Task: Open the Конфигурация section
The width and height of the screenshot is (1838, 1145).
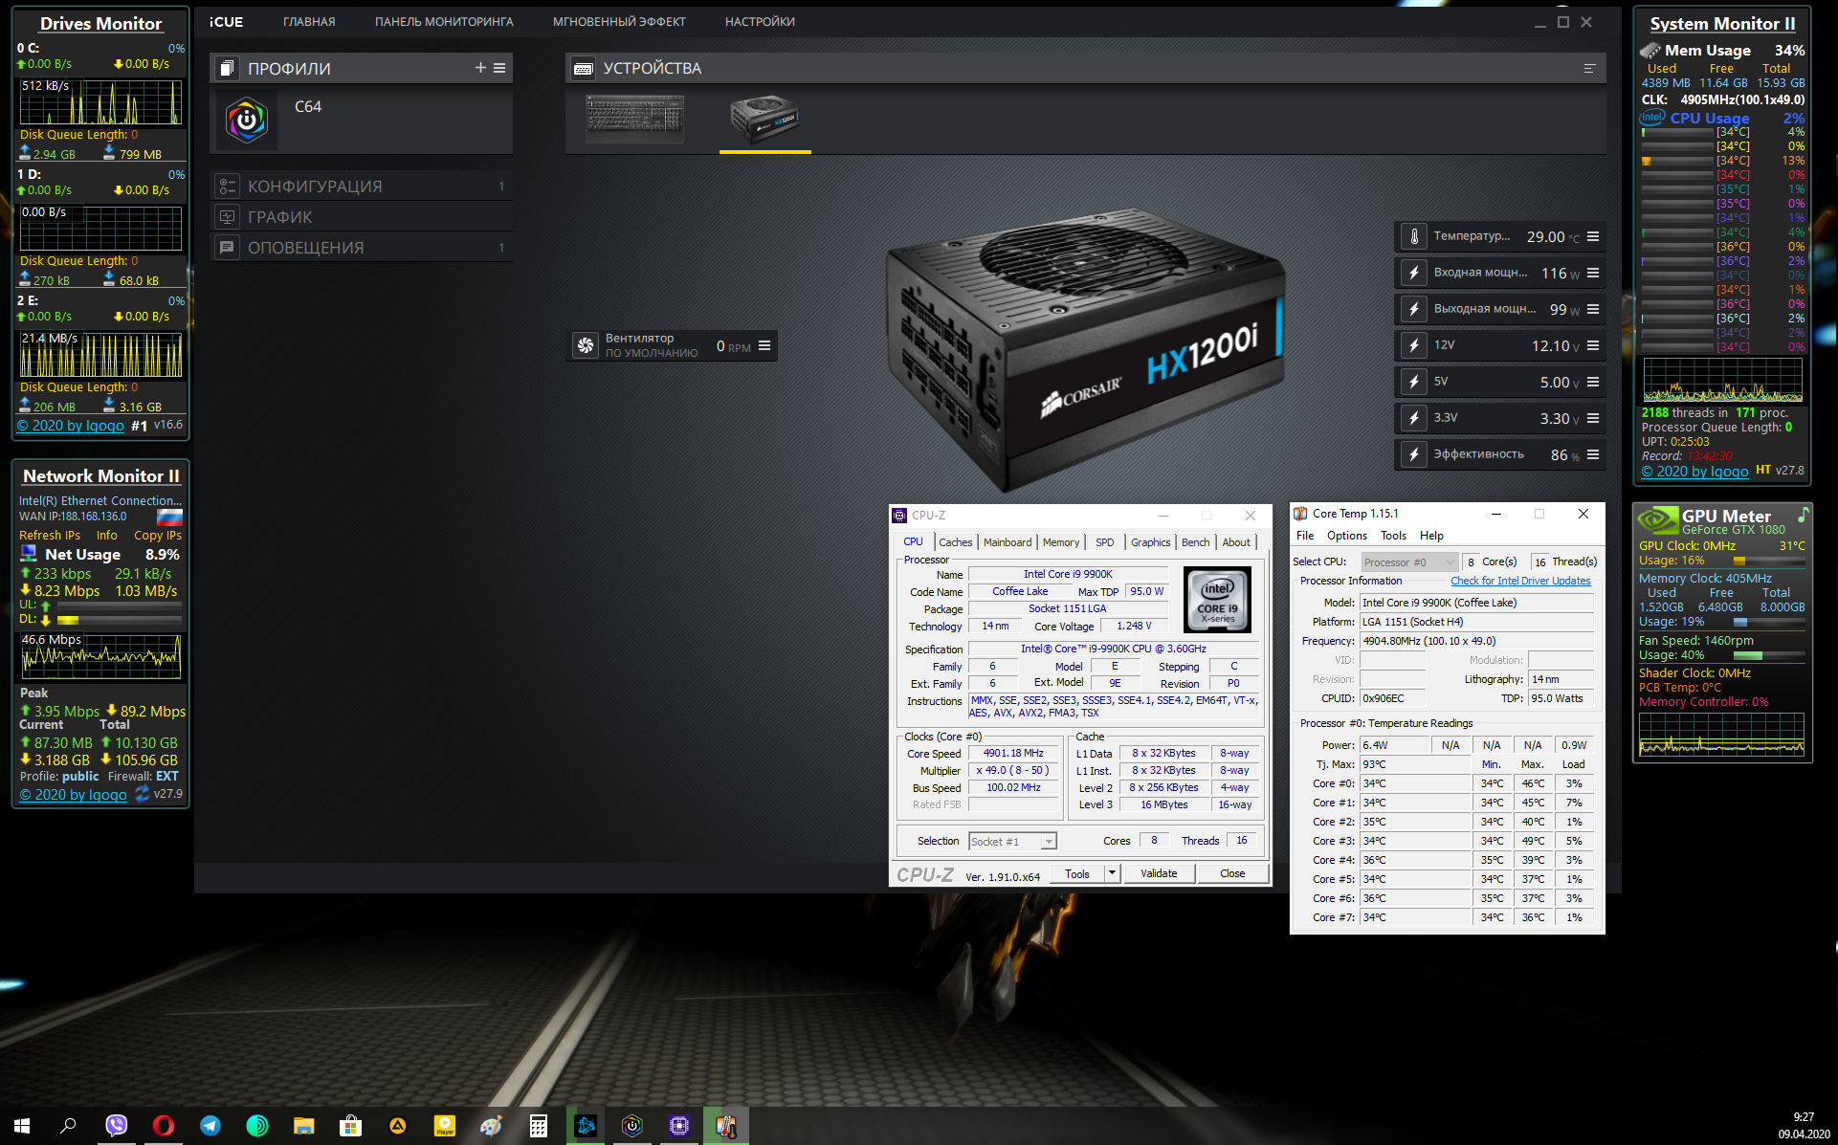Action: coord(362,187)
